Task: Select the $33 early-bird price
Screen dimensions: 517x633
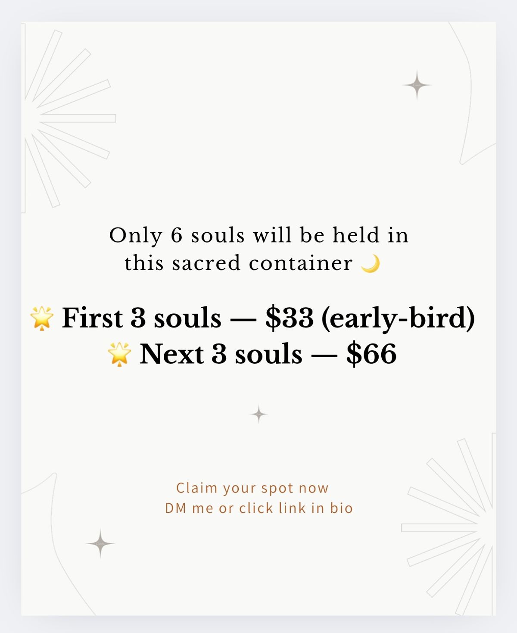Action: pyautogui.click(x=289, y=318)
